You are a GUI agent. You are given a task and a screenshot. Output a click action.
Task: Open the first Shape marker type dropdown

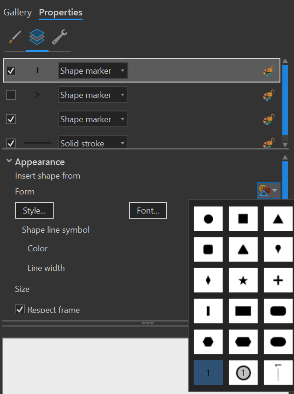point(122,71)
